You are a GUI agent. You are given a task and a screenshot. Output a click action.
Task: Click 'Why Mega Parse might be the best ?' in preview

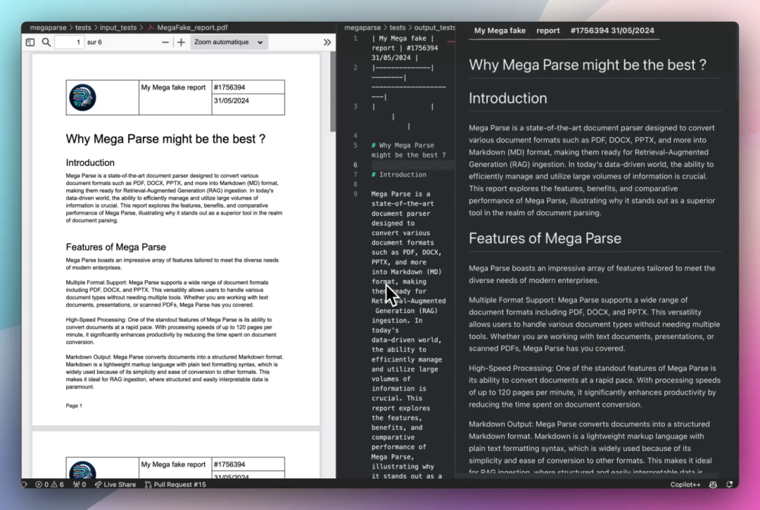coord(588,65)
